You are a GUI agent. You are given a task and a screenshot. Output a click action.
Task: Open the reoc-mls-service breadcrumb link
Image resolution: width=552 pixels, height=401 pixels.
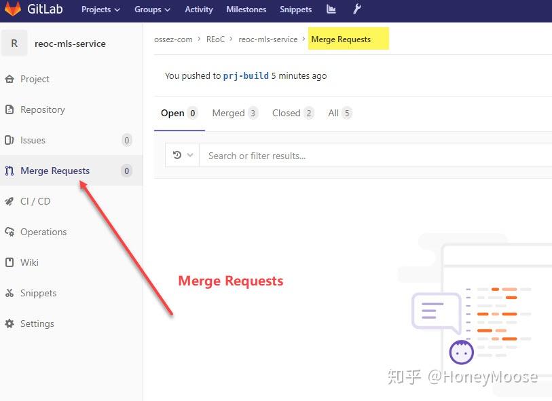(x=268, y=39)
